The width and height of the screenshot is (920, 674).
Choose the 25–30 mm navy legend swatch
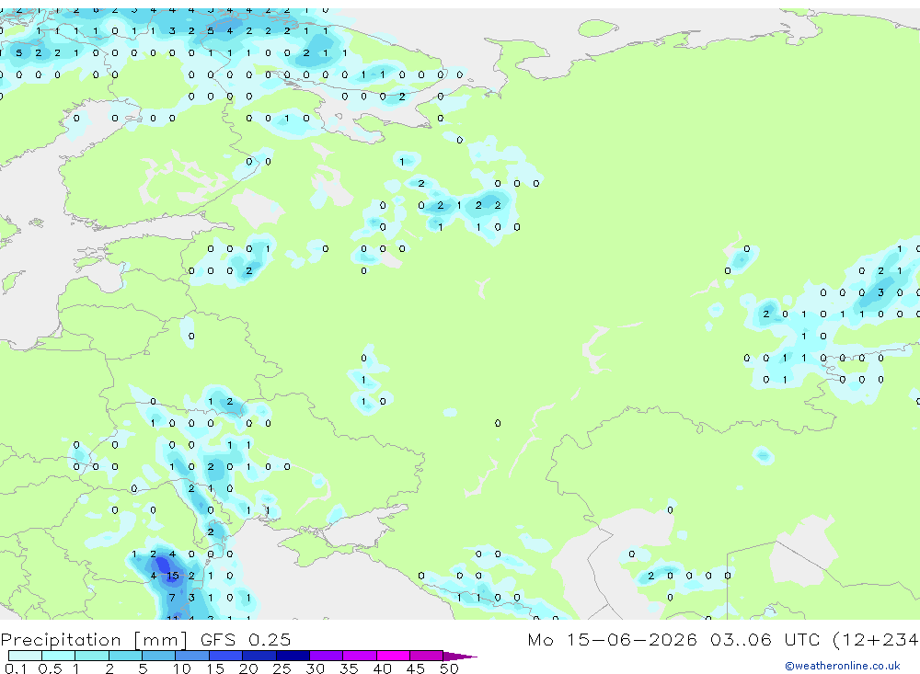tap(293, 656)
